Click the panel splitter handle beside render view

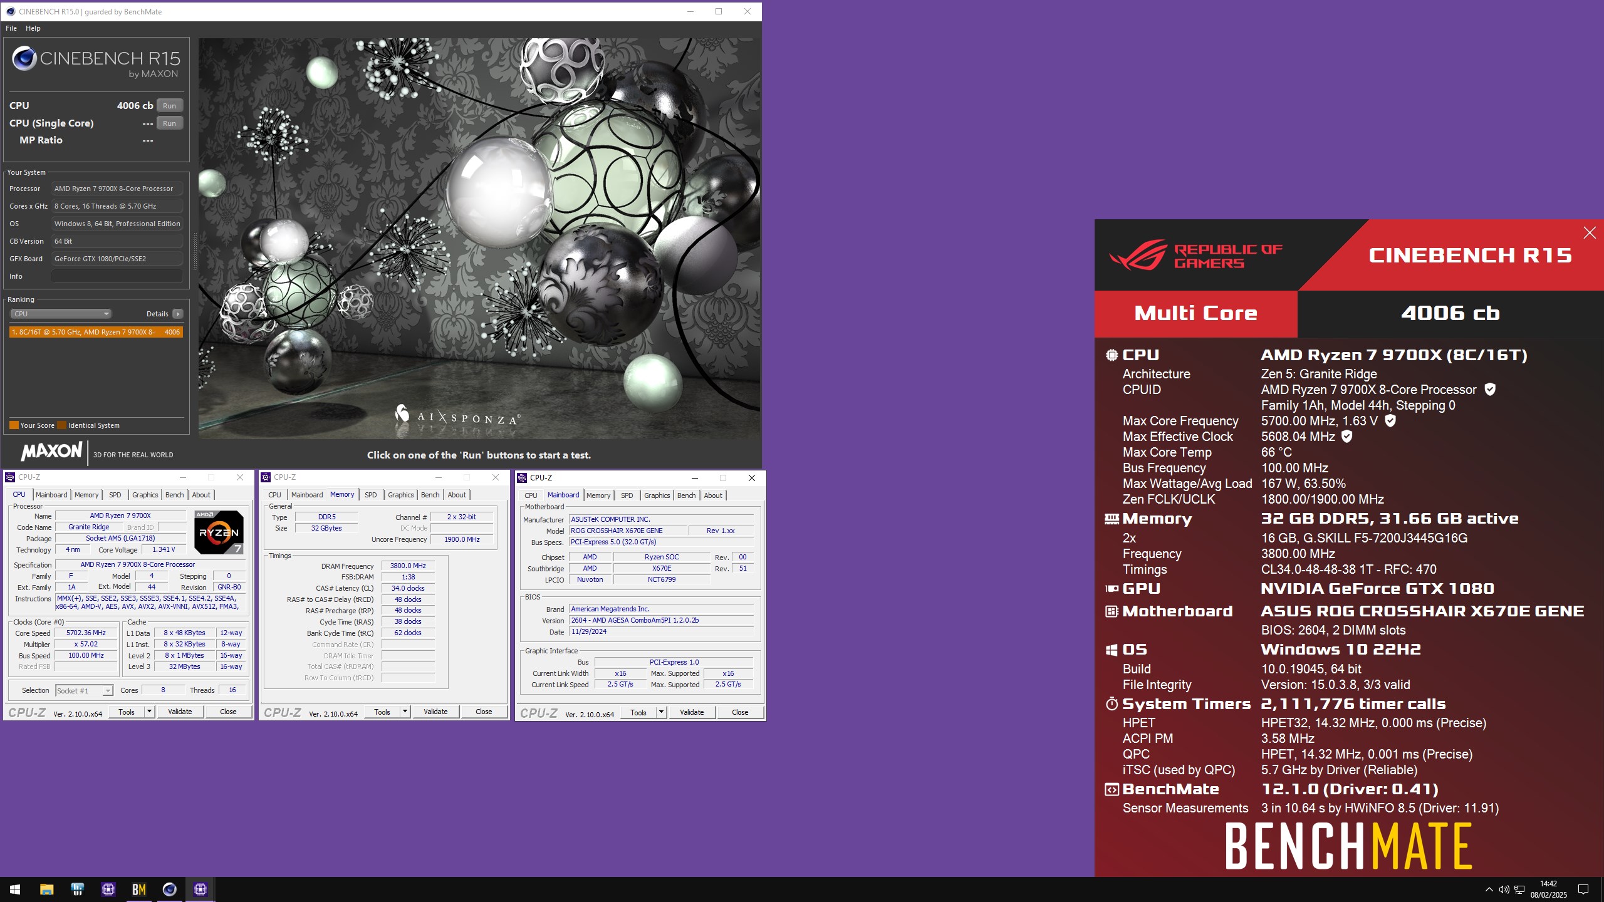pyautogui.click(x=195, y=251)
